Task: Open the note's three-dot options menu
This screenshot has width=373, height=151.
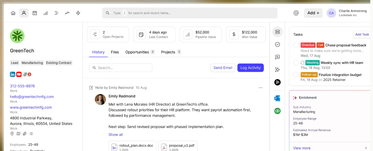Action: point(261,88)
